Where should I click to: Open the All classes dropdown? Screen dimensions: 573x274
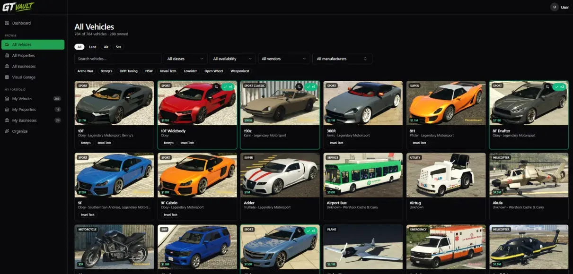[185, 59]
